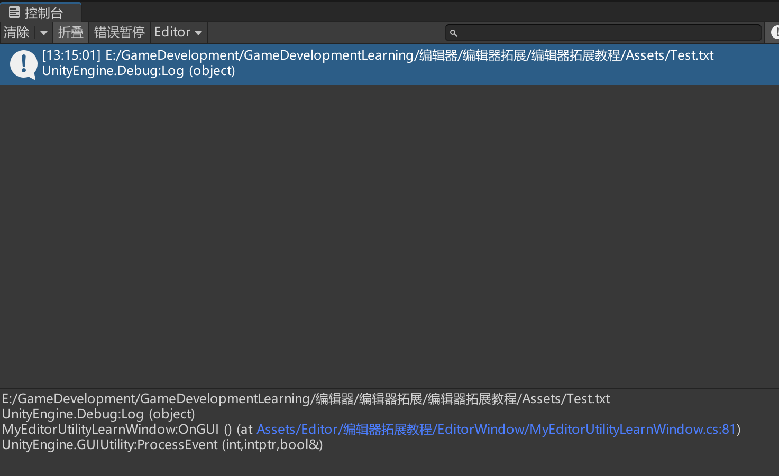Click the MyEditorUtilityLearnWindow:OnGUI text in stack trace
This screenshot has width=779, height=476.
[110, 430]
